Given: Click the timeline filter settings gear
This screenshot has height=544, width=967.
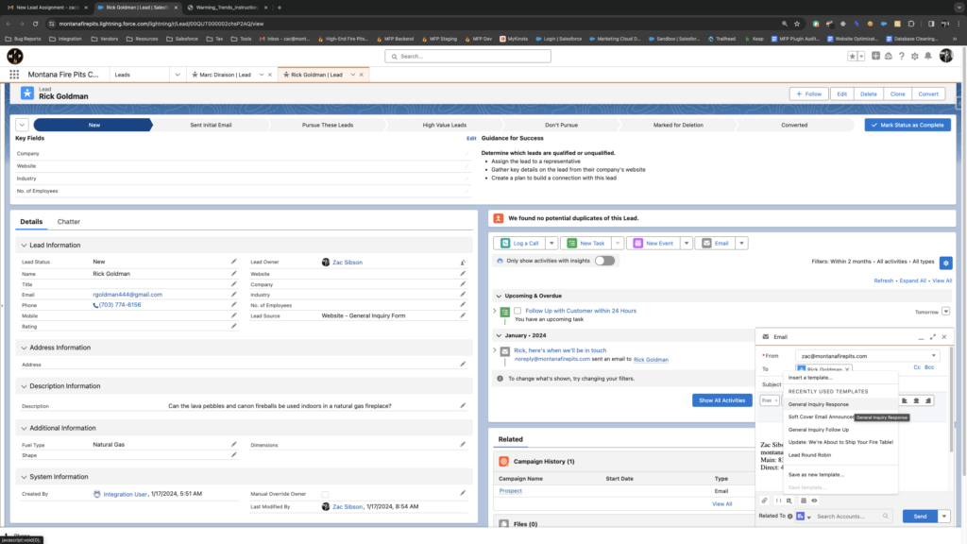Looking at the screenshot, I should (x=945, y=263).
